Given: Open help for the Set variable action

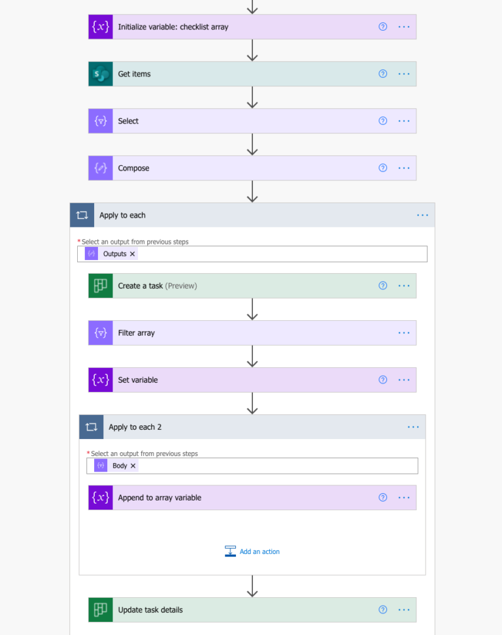Looking at the screenshot, I should [x=382, y=380].
